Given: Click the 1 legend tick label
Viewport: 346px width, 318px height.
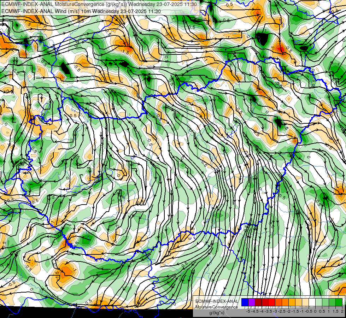Looking at the screenshot, I should 329,311.
